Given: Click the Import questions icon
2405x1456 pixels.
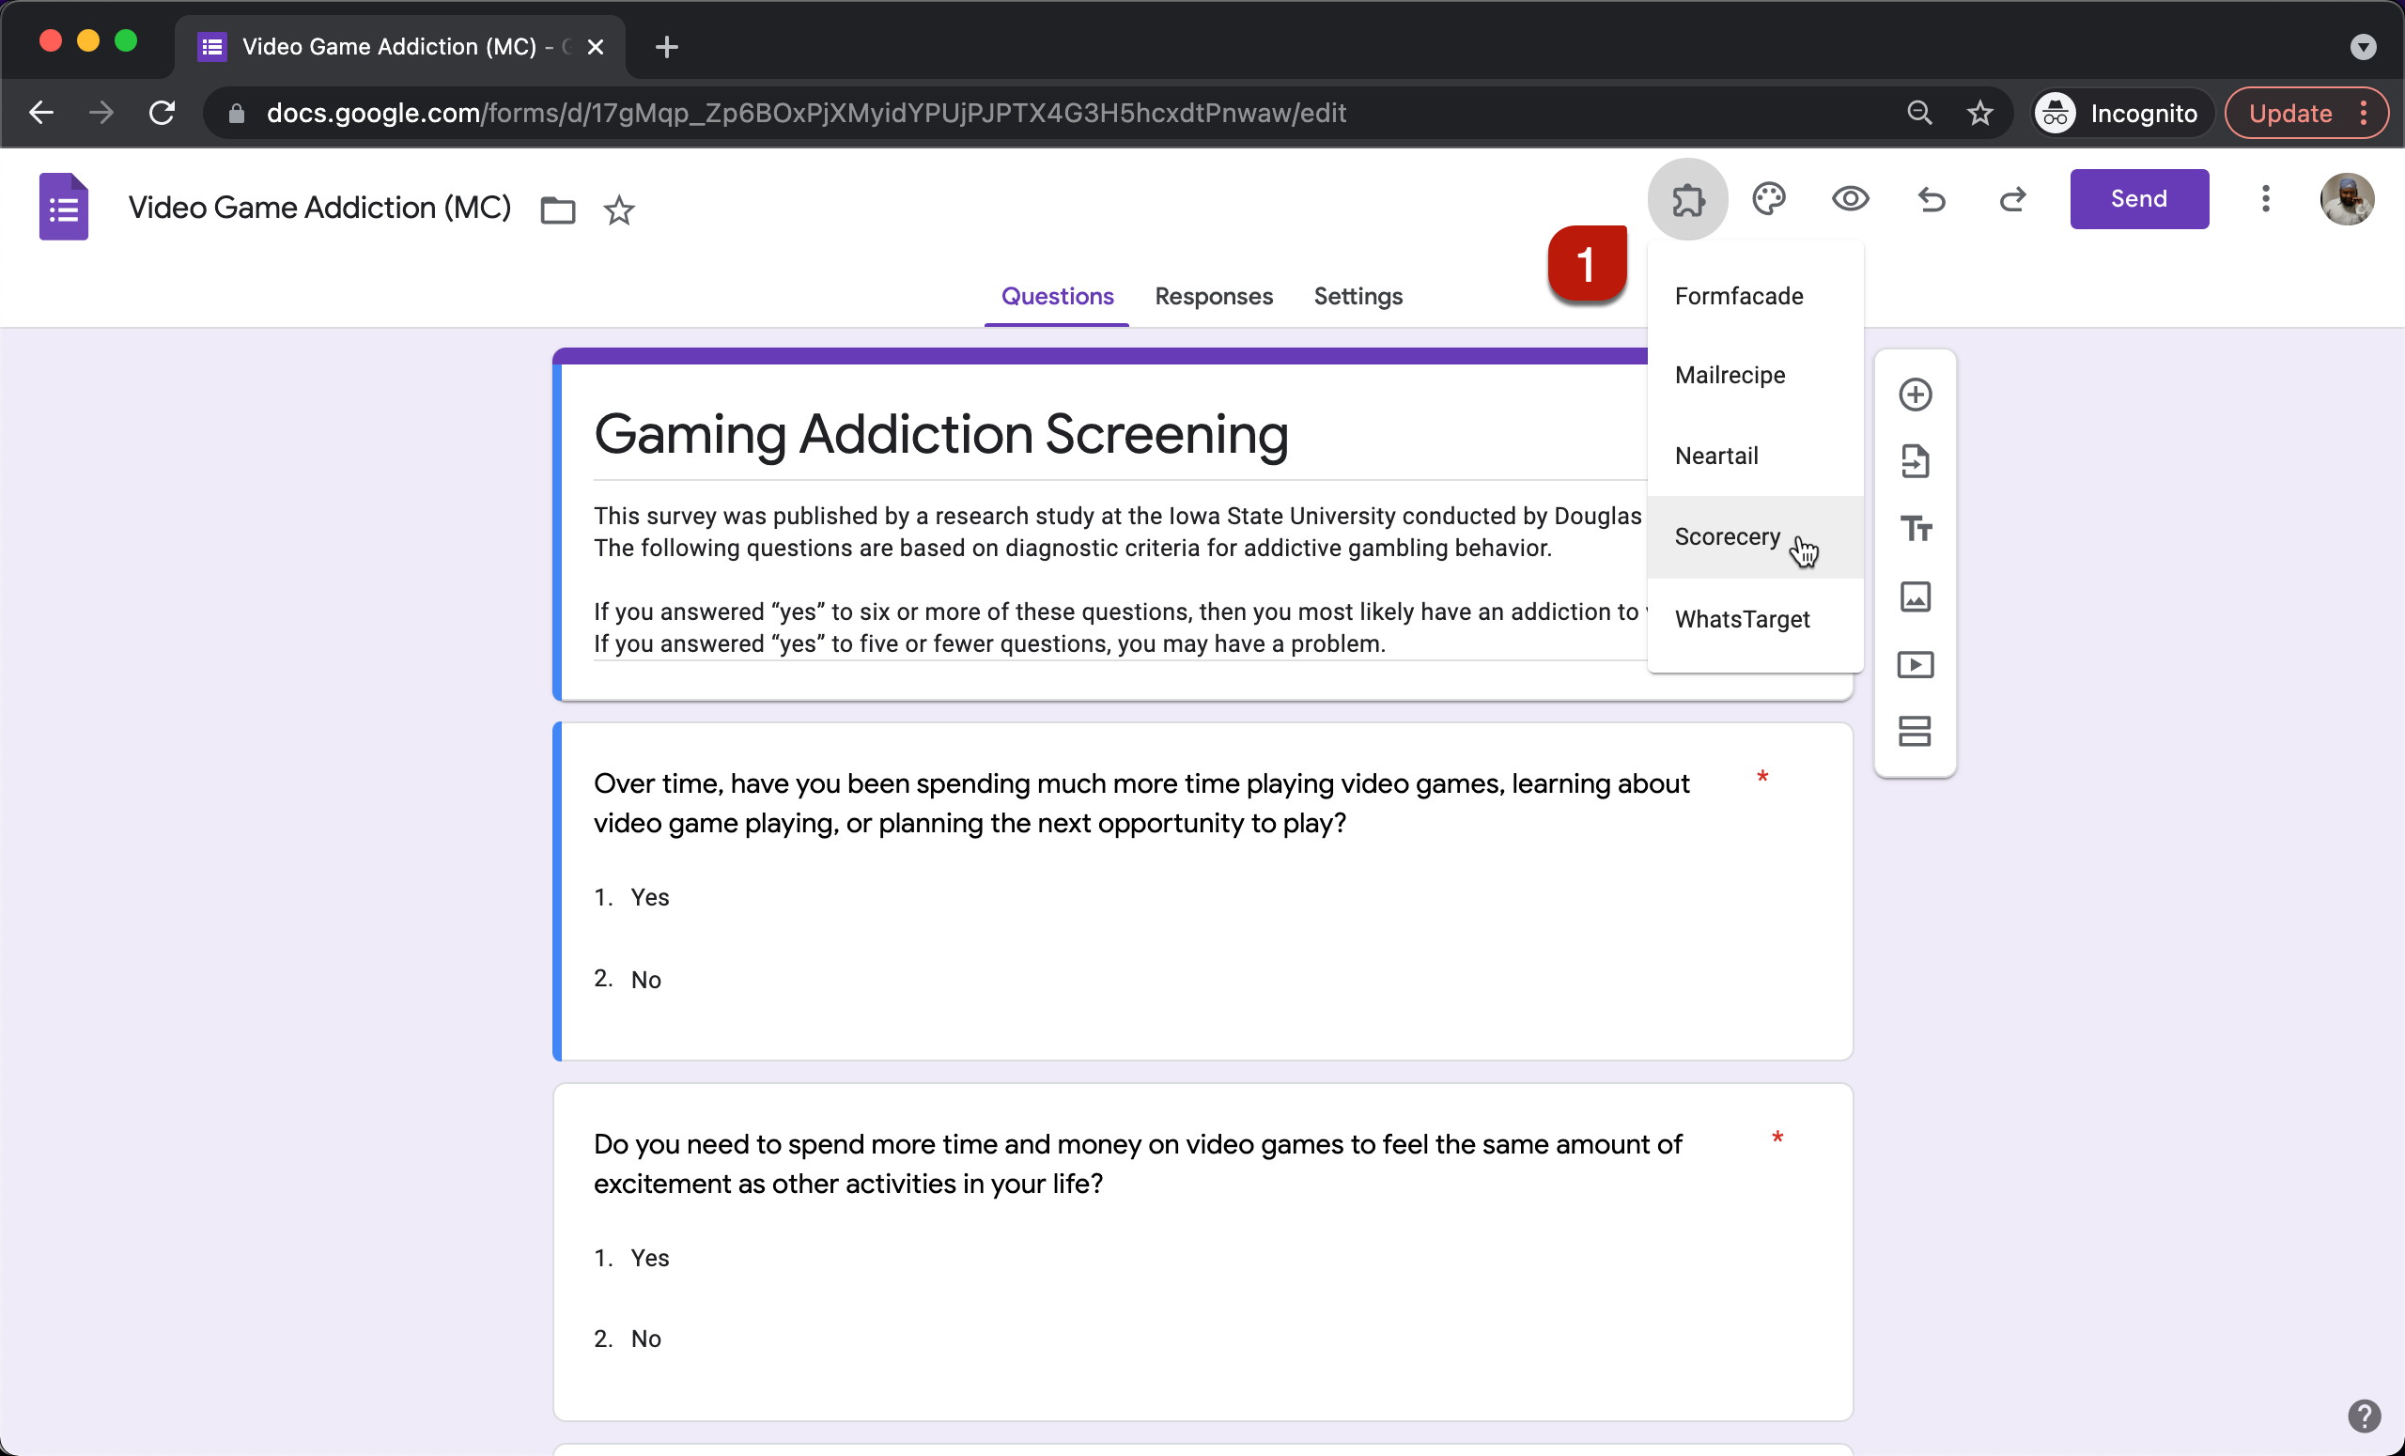Looking at the screenshot, I should tap(1915, 461).
